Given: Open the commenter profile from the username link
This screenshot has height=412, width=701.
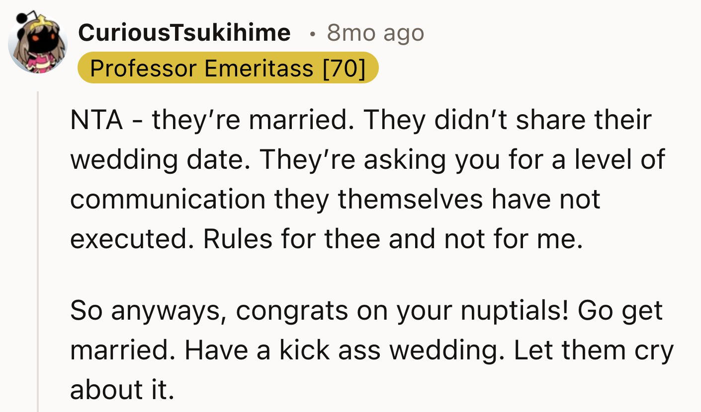Looking at the screenshot, I should click(184, 33).
